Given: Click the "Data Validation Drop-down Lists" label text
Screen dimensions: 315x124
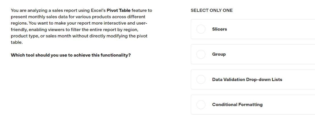Looking at the screenshot, I should click(x=247, y=80).
